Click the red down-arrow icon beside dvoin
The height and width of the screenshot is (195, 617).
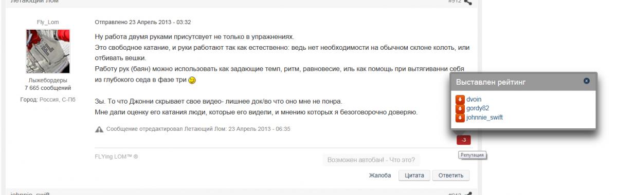460,99
